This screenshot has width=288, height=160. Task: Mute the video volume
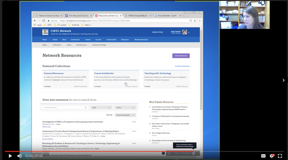coord(19,156)
